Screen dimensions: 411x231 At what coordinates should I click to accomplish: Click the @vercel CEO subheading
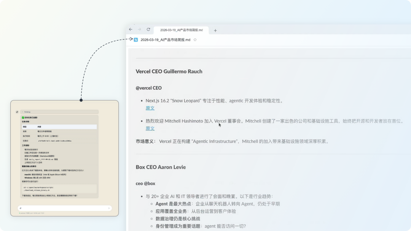(149, 88)
